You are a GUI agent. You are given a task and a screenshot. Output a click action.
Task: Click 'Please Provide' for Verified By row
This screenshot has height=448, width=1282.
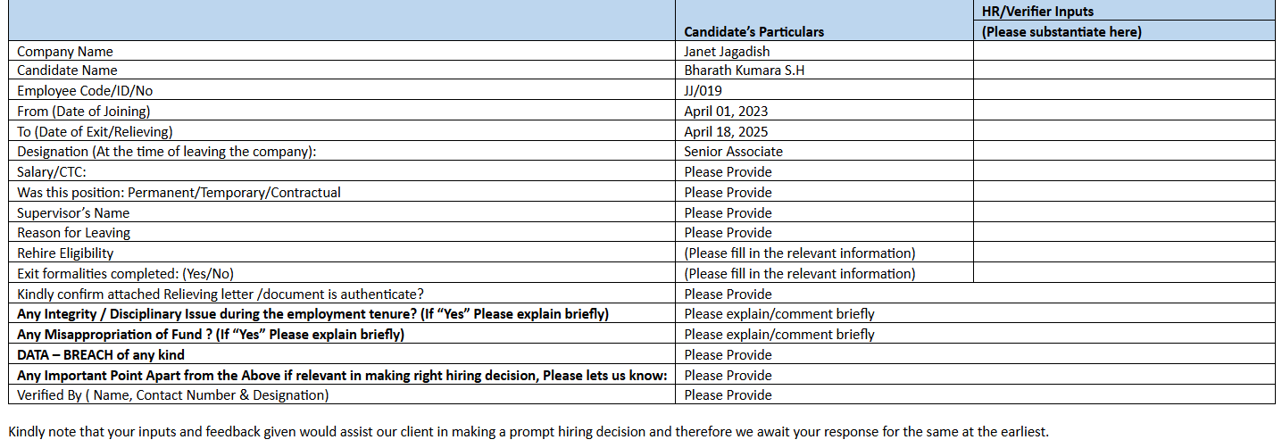click(728, 395)
